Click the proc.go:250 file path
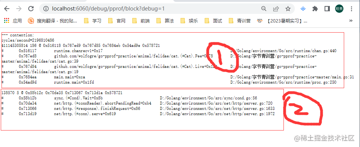The height and width of the screenshot is (147, 360). tap(283, 82)
